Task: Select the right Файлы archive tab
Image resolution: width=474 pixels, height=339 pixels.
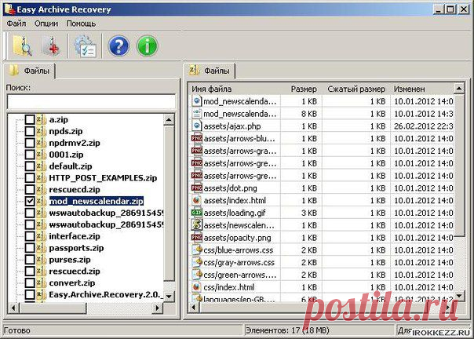Action: [x=210, y=71]
